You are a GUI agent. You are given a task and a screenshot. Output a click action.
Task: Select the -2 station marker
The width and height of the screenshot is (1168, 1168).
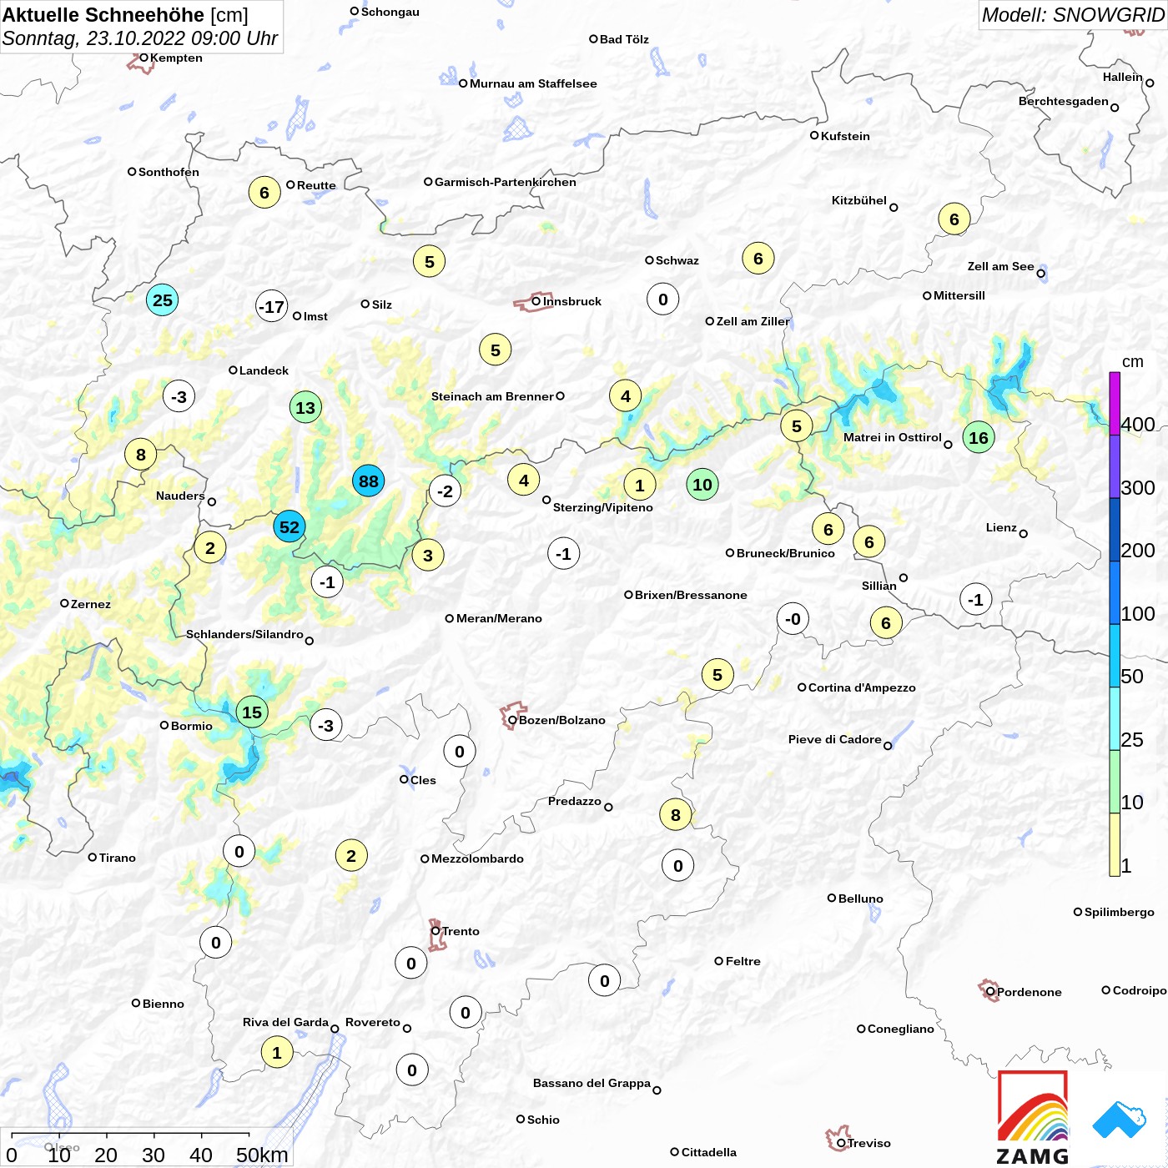tap(445, 491)
